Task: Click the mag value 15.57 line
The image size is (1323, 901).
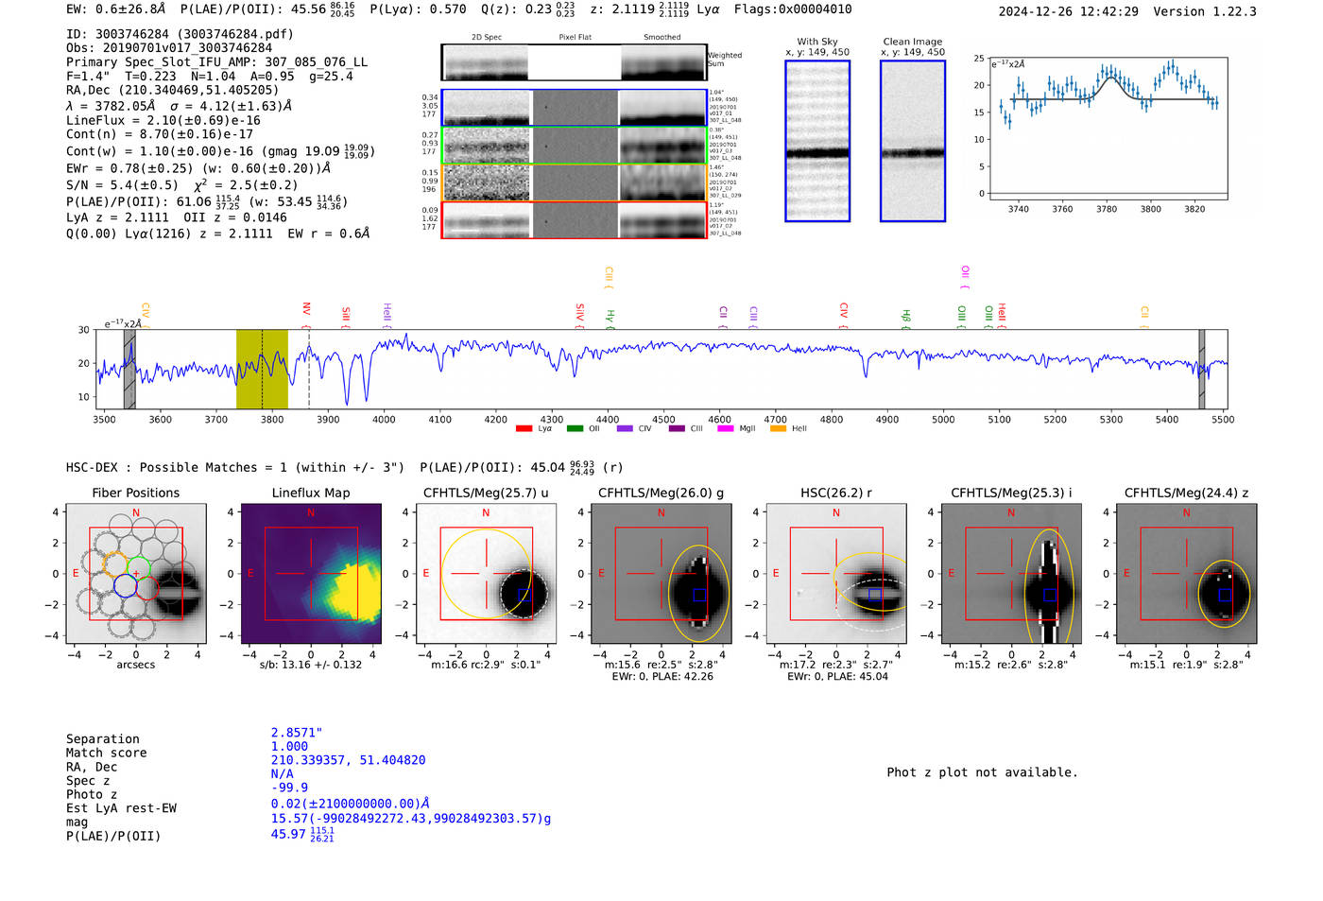Action: tap(411, 818)
